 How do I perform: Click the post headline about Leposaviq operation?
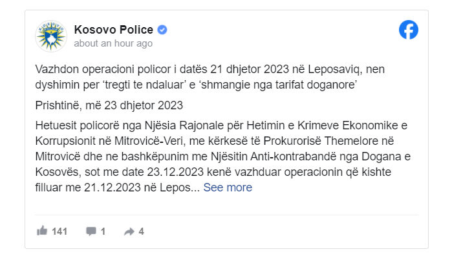[210, 77]
